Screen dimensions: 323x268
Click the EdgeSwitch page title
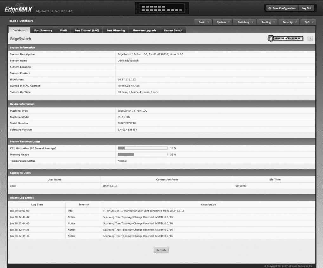(x=21, y=39)
